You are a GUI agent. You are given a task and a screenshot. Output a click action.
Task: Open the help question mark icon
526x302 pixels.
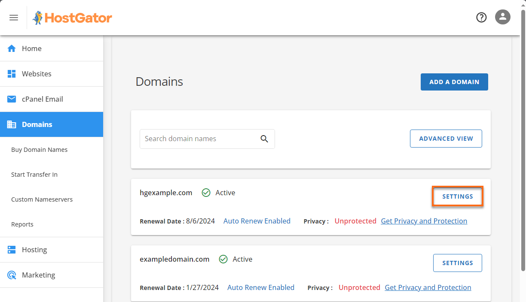(x=481, y=17)
